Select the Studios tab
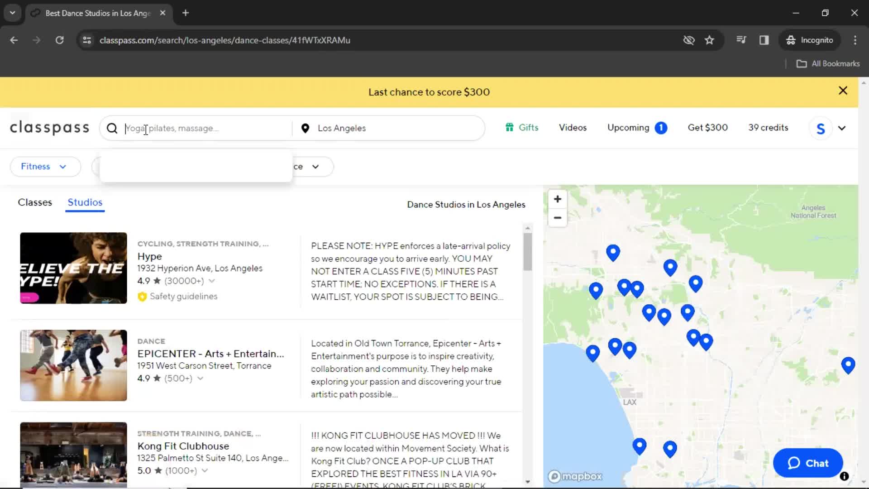The height and width of the screenshot is (489, 869). pos(85,202)
